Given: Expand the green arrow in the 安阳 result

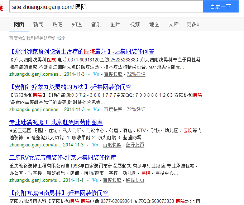Looking at the screenshot, I should pos(88,110).
